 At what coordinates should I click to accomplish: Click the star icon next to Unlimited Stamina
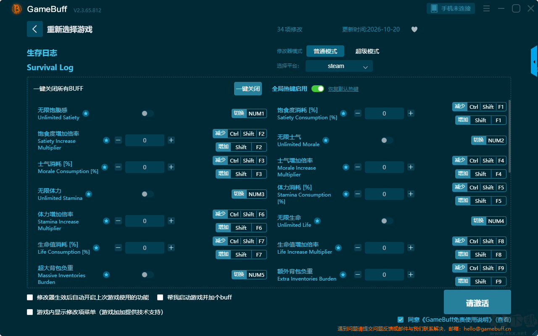89,194
